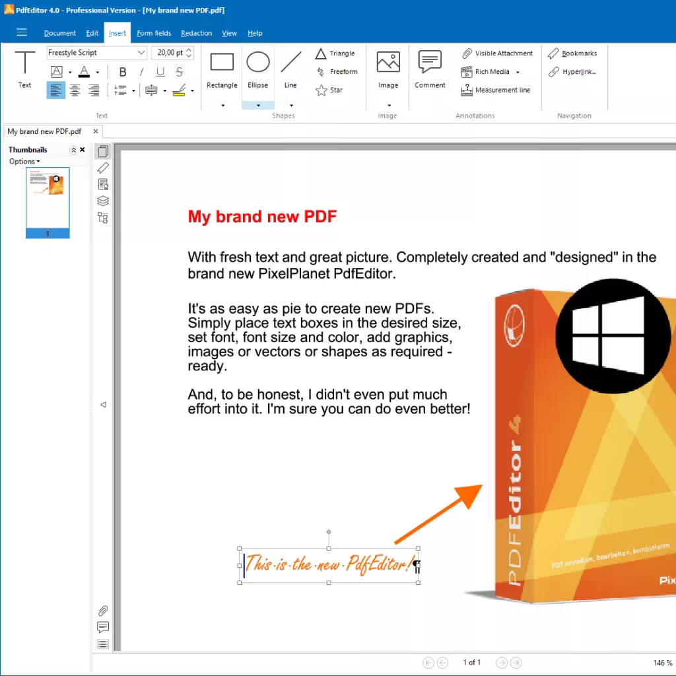Collapse the sidebar with triangle arrow
Viewport: 676px width, 676px height.
104,405
